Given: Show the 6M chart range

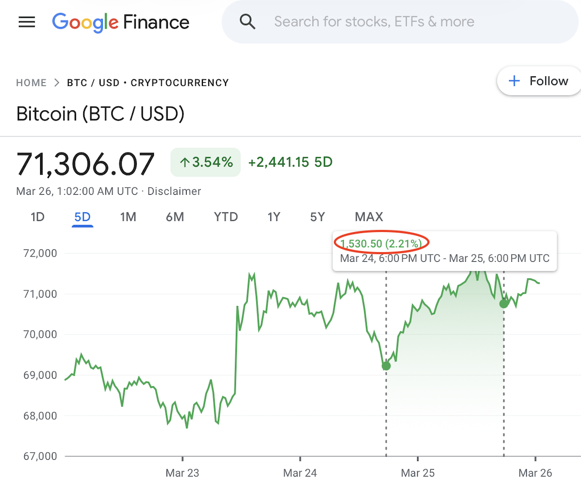Looking at the screenshot, I should 175,217.
